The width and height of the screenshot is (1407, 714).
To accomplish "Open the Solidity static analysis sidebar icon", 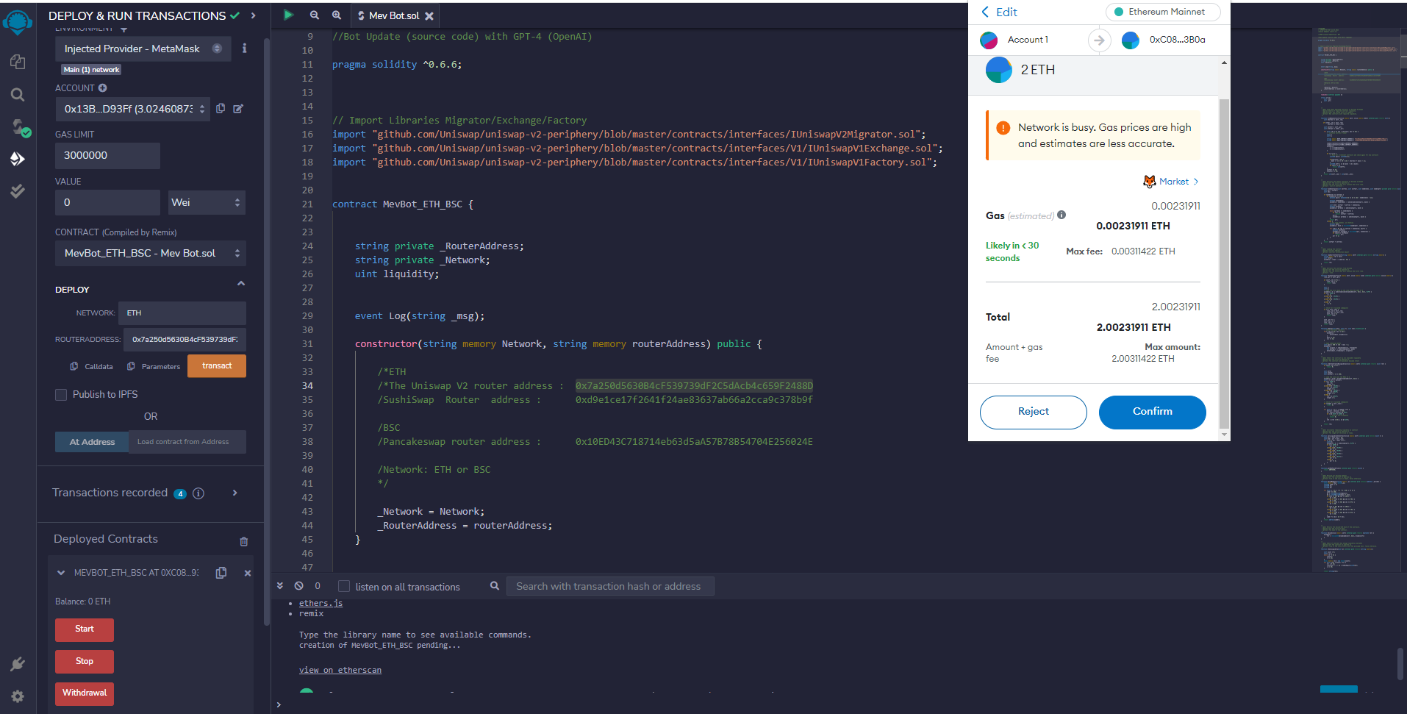I will tap(18, 191).
